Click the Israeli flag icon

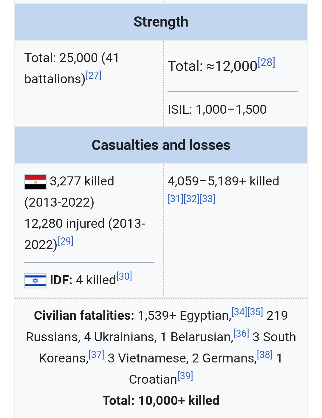click(35, 281)
